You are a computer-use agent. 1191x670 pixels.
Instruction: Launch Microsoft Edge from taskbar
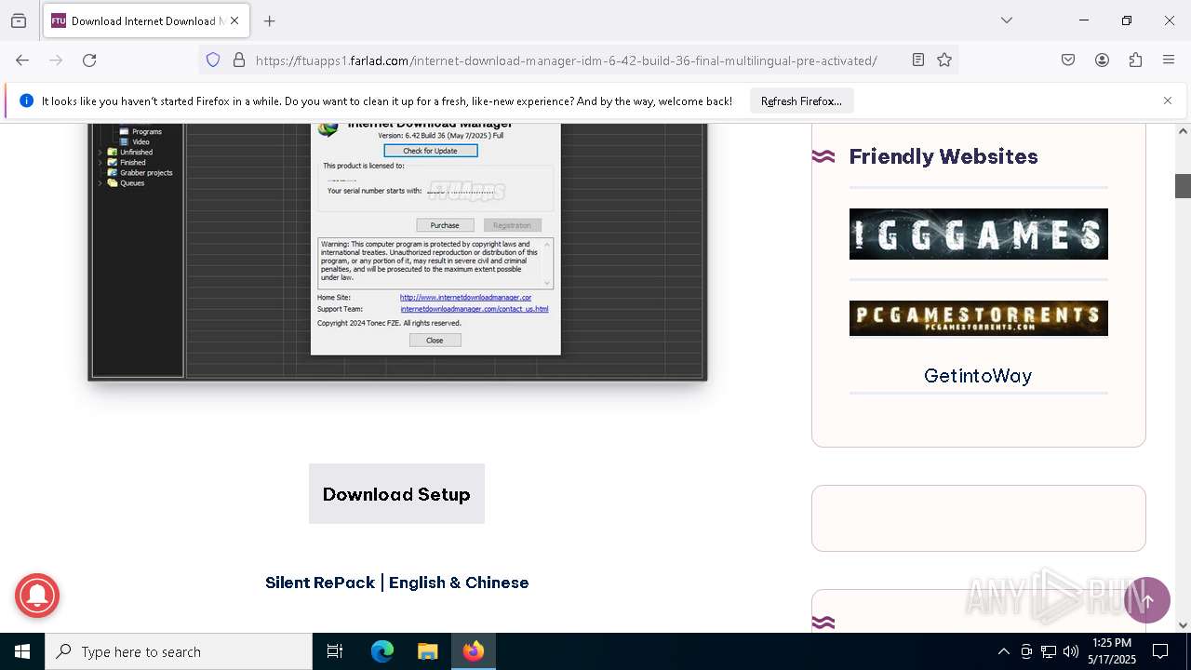(382, 651)
